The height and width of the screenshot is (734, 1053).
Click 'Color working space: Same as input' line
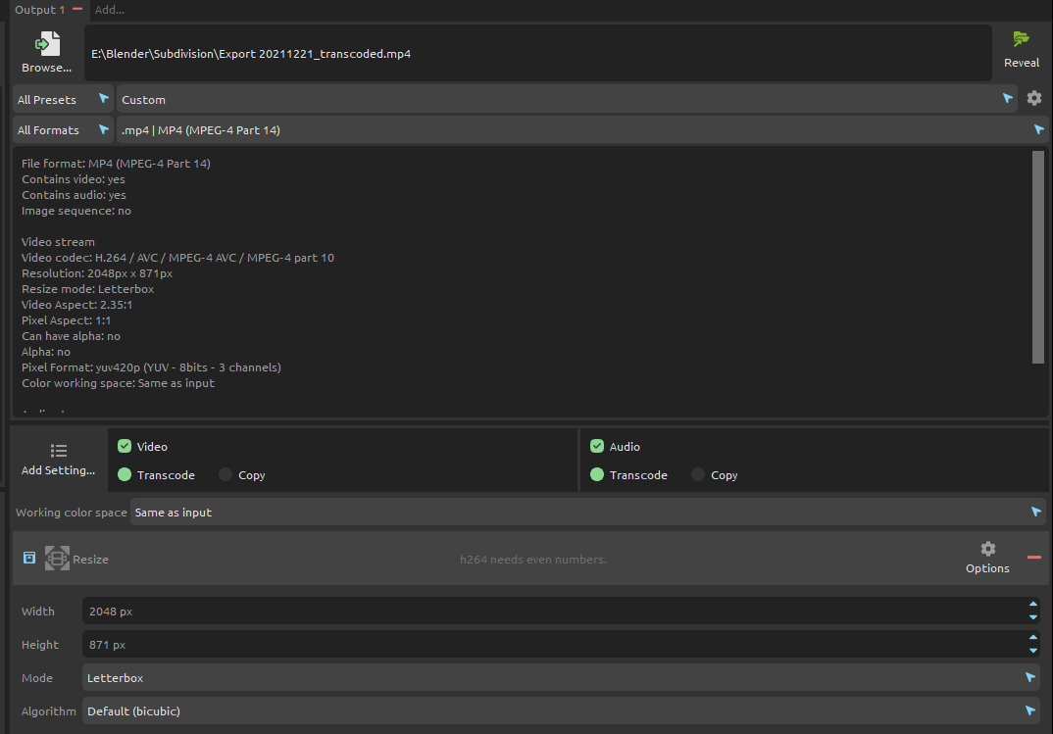click(x=119, y=383)
